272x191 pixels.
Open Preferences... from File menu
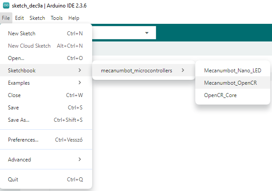click(46, 139)
